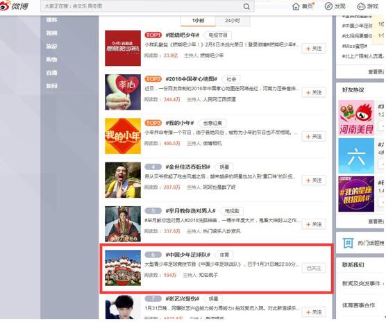Open the 芈月 topic thumbnail
The width and height of the screenshot is (386, 322).
click(123, 224)
